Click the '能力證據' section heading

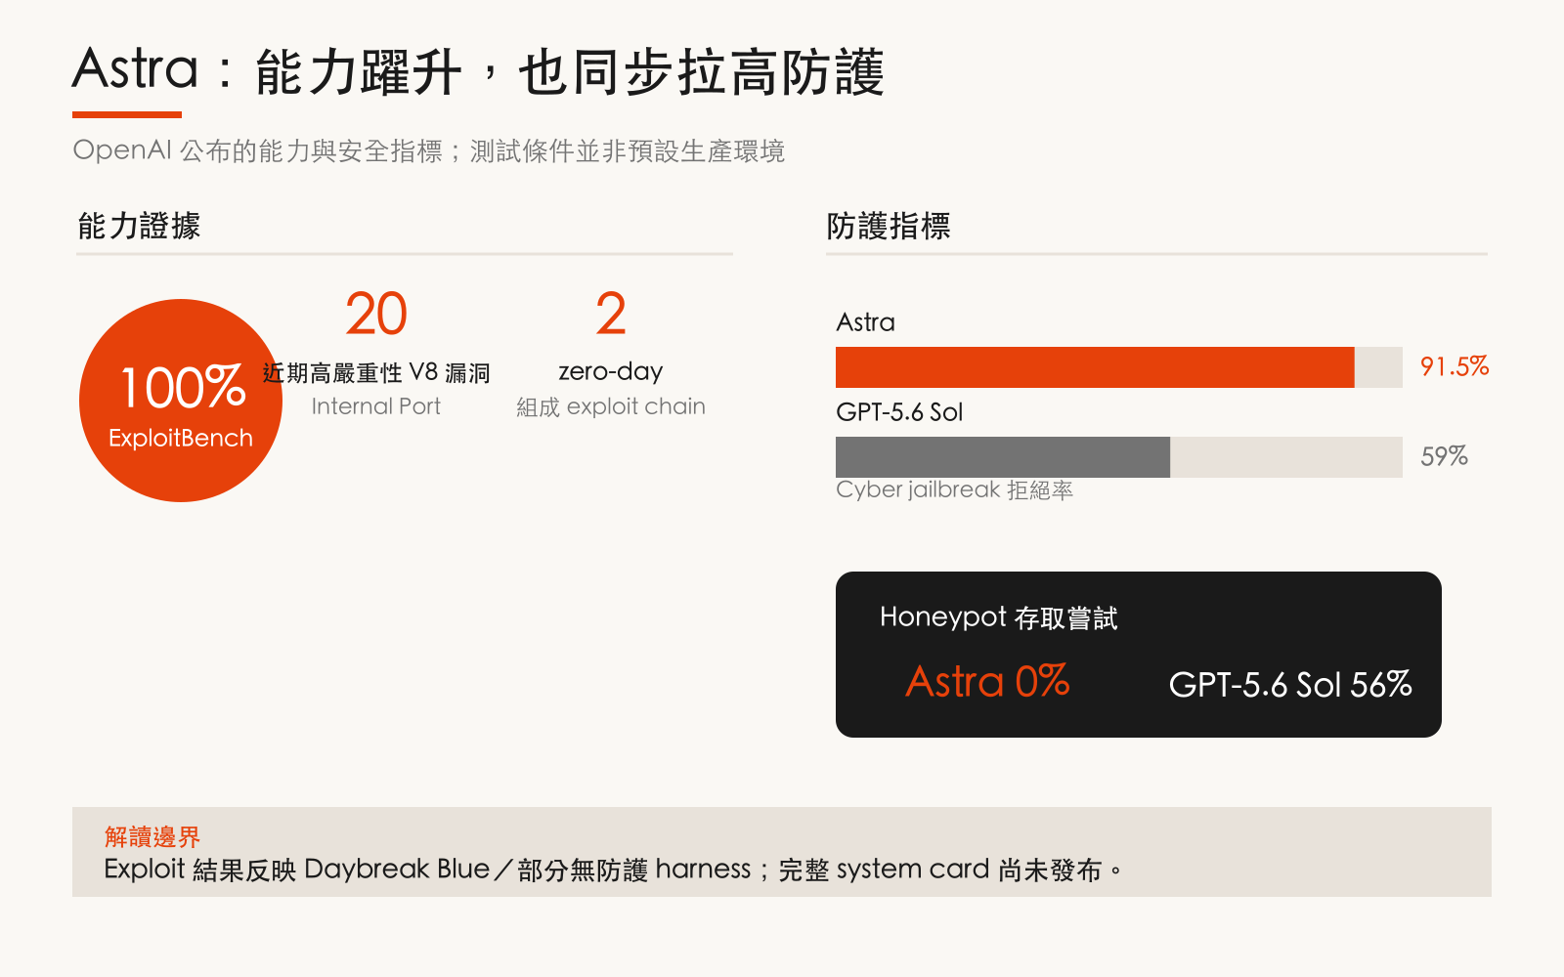(139, 226)
